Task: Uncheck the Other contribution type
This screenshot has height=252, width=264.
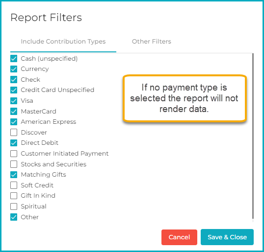Action: [x=14, y=217]
